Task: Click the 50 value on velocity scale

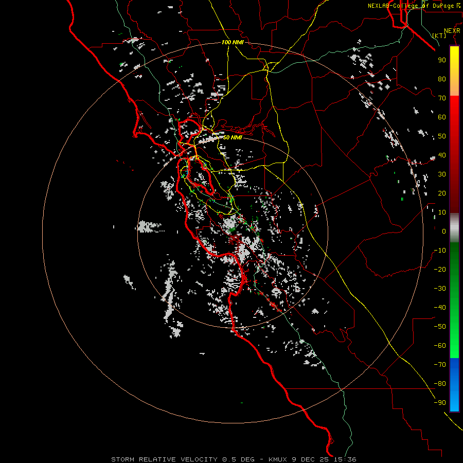Action: [x=442, y=136]
